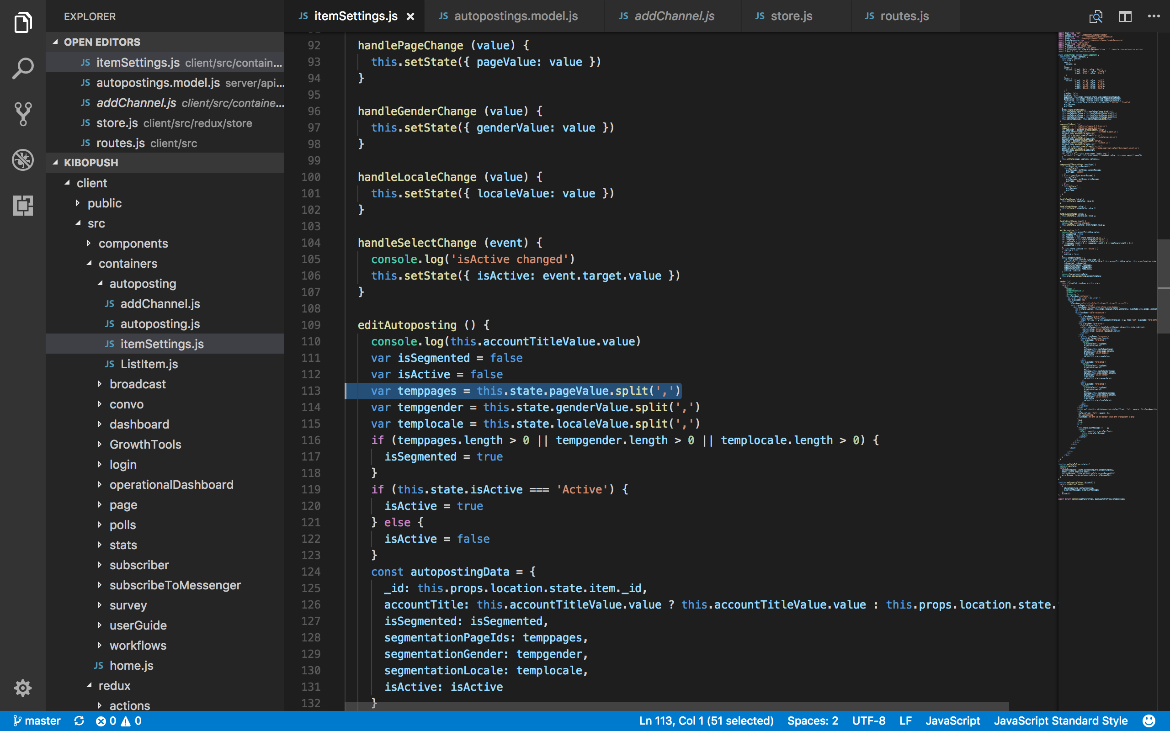Select store.js in Open Editors list
Viewport: 1170px width, 731px height.
click(x=165, y=123)
